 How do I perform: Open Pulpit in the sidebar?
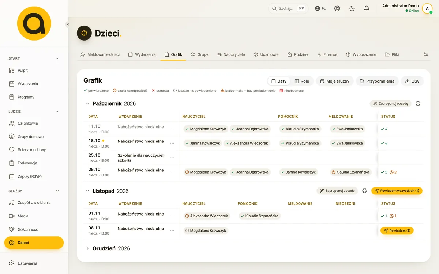(x=34, y=70)
